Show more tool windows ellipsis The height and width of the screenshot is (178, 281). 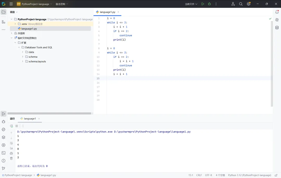coord(4,30)
